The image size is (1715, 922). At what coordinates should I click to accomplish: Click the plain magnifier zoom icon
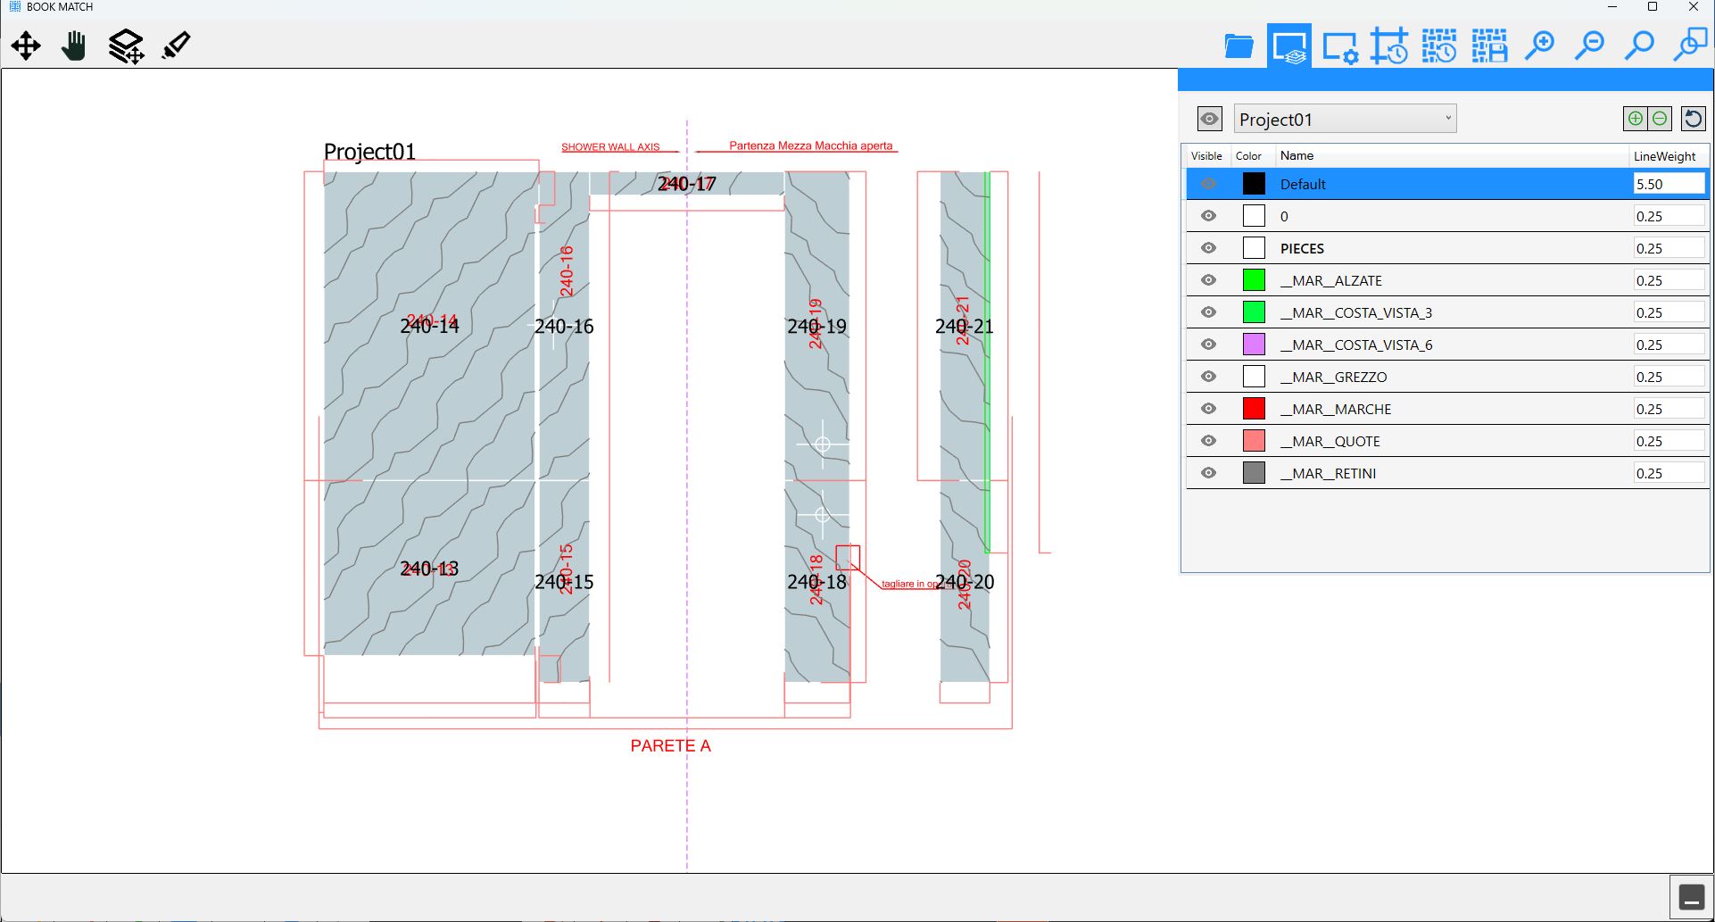pos(1639,46)
